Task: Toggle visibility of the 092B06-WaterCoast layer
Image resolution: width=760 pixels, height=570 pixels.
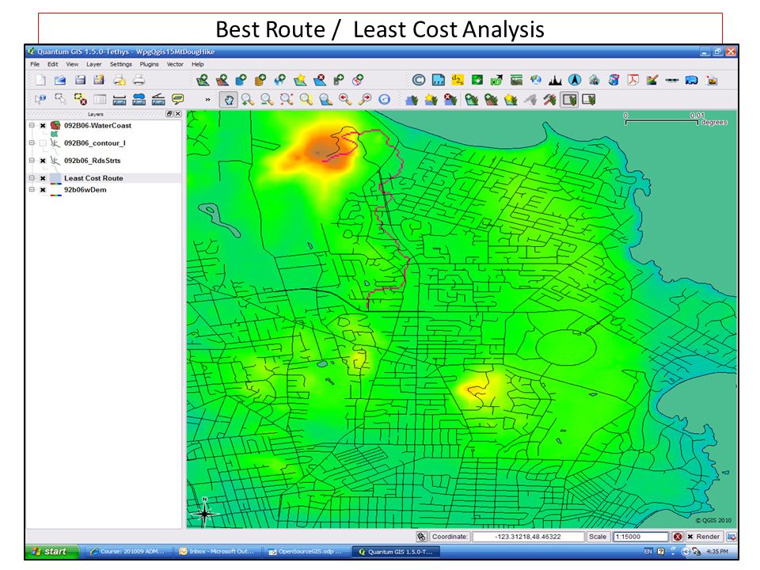Action: (43, 126)
